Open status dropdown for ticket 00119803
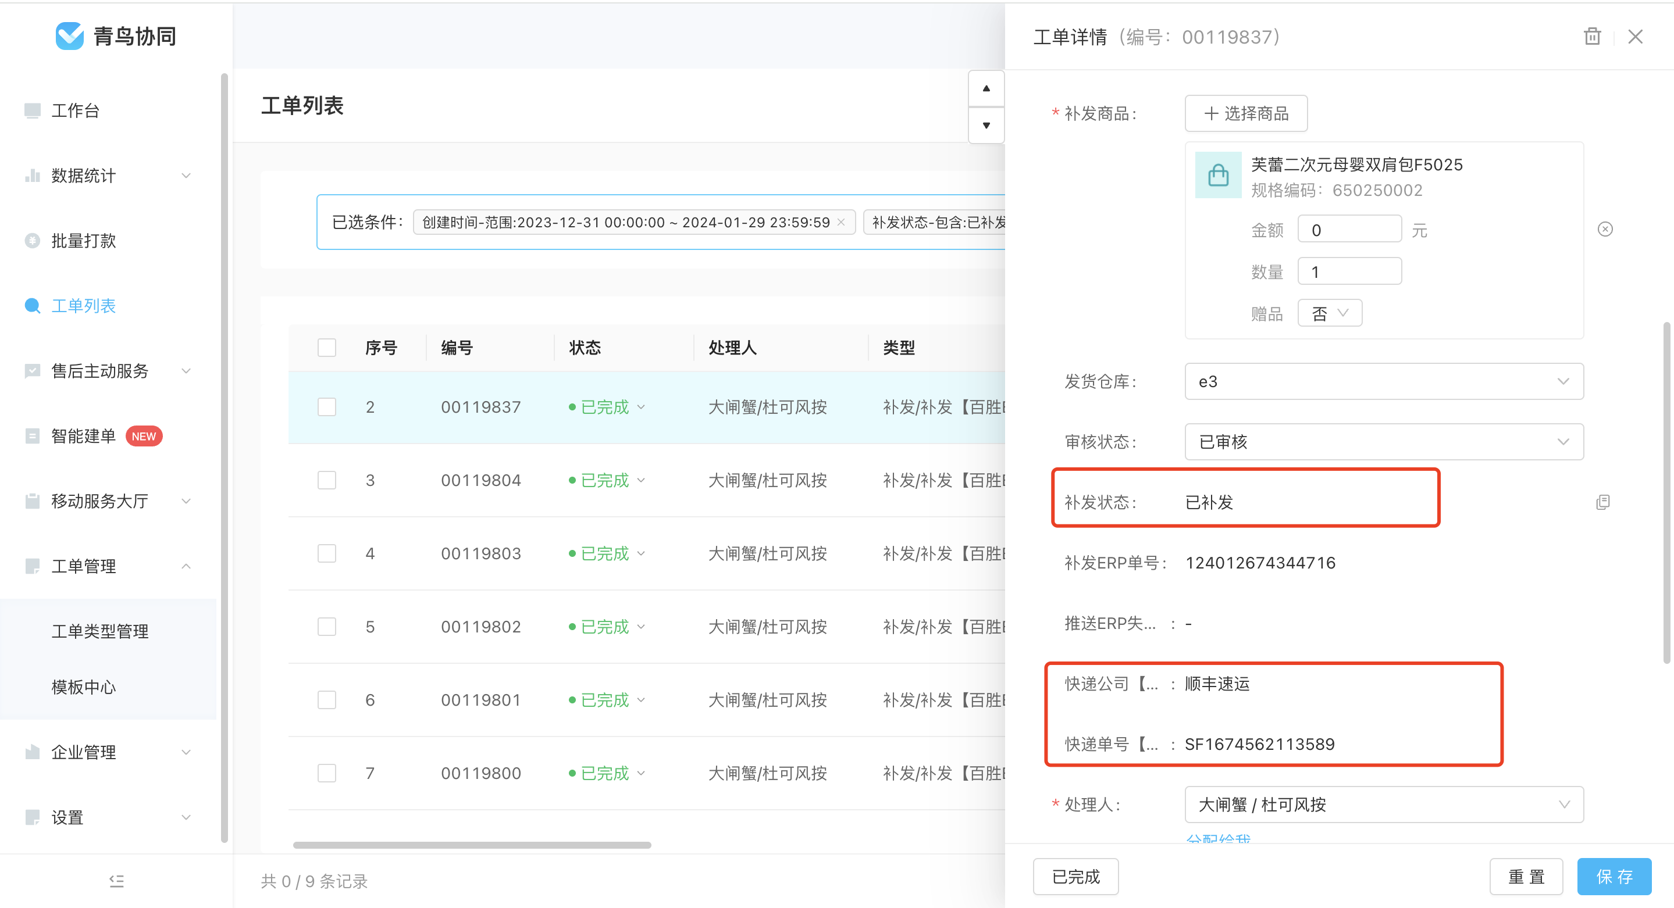The image size is (1674, 908). point(642,554)
